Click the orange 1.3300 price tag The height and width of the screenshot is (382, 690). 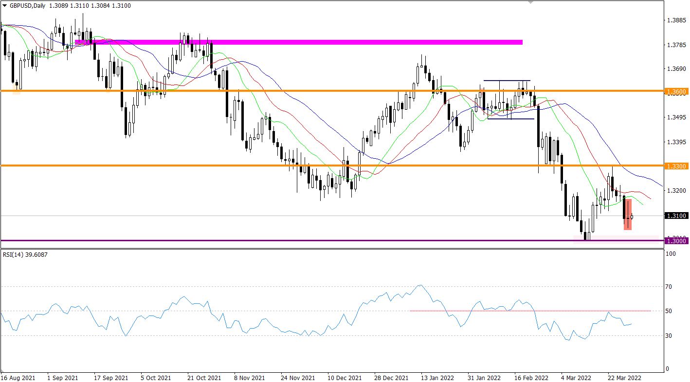[677, 166]
